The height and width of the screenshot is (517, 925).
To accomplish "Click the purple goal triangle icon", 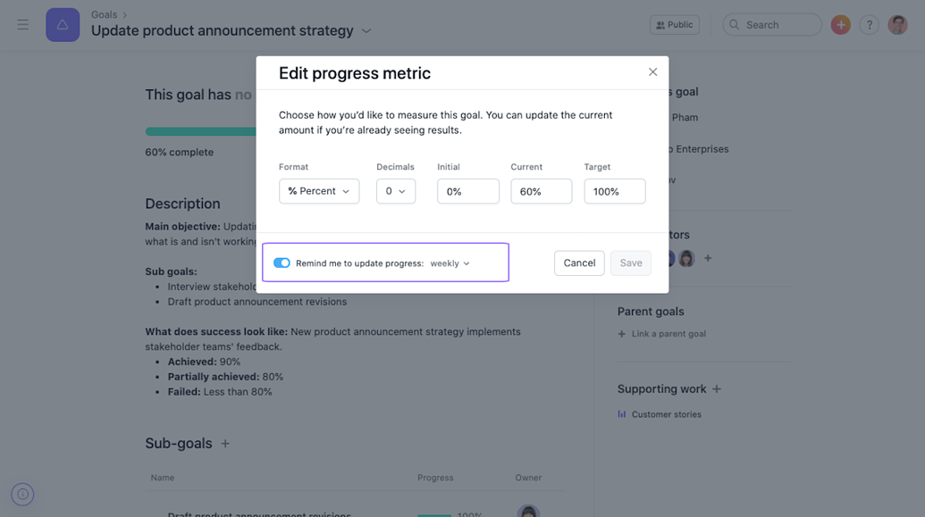I will pos(63,25).
